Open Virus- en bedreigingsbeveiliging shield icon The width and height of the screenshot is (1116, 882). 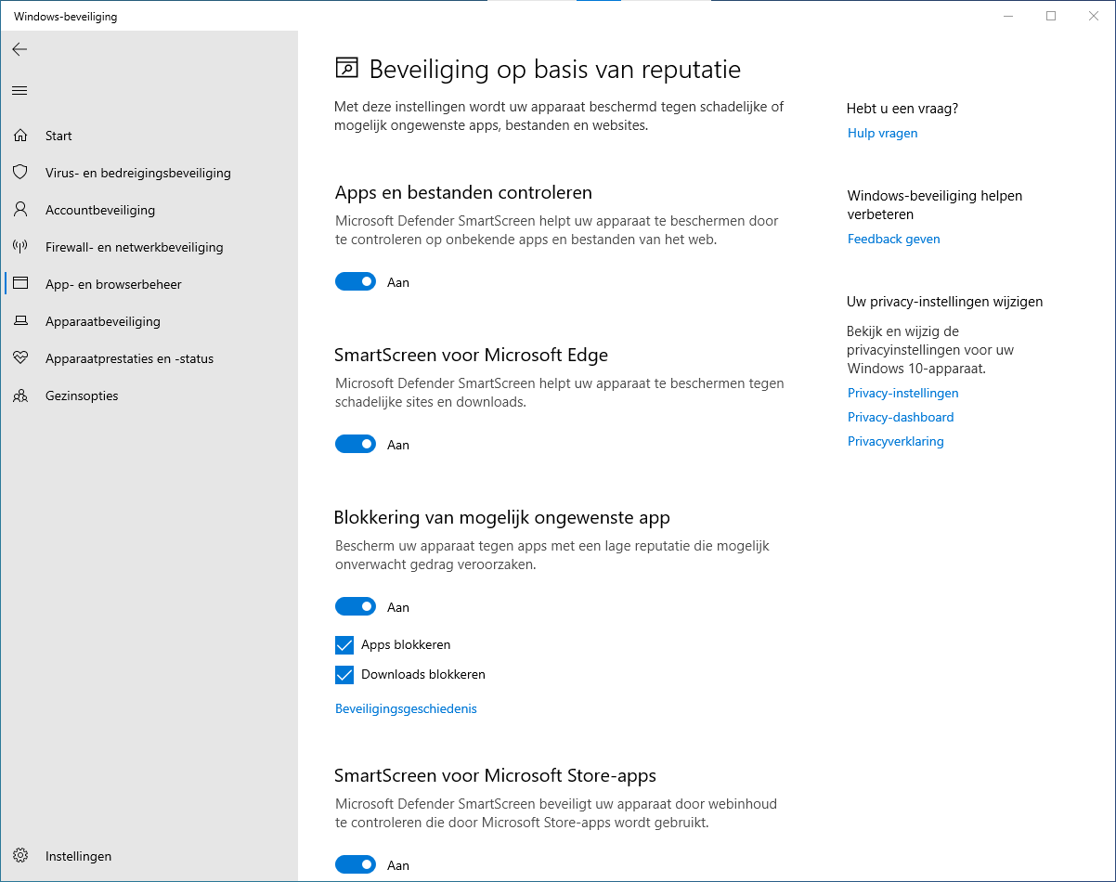point(20,173)
